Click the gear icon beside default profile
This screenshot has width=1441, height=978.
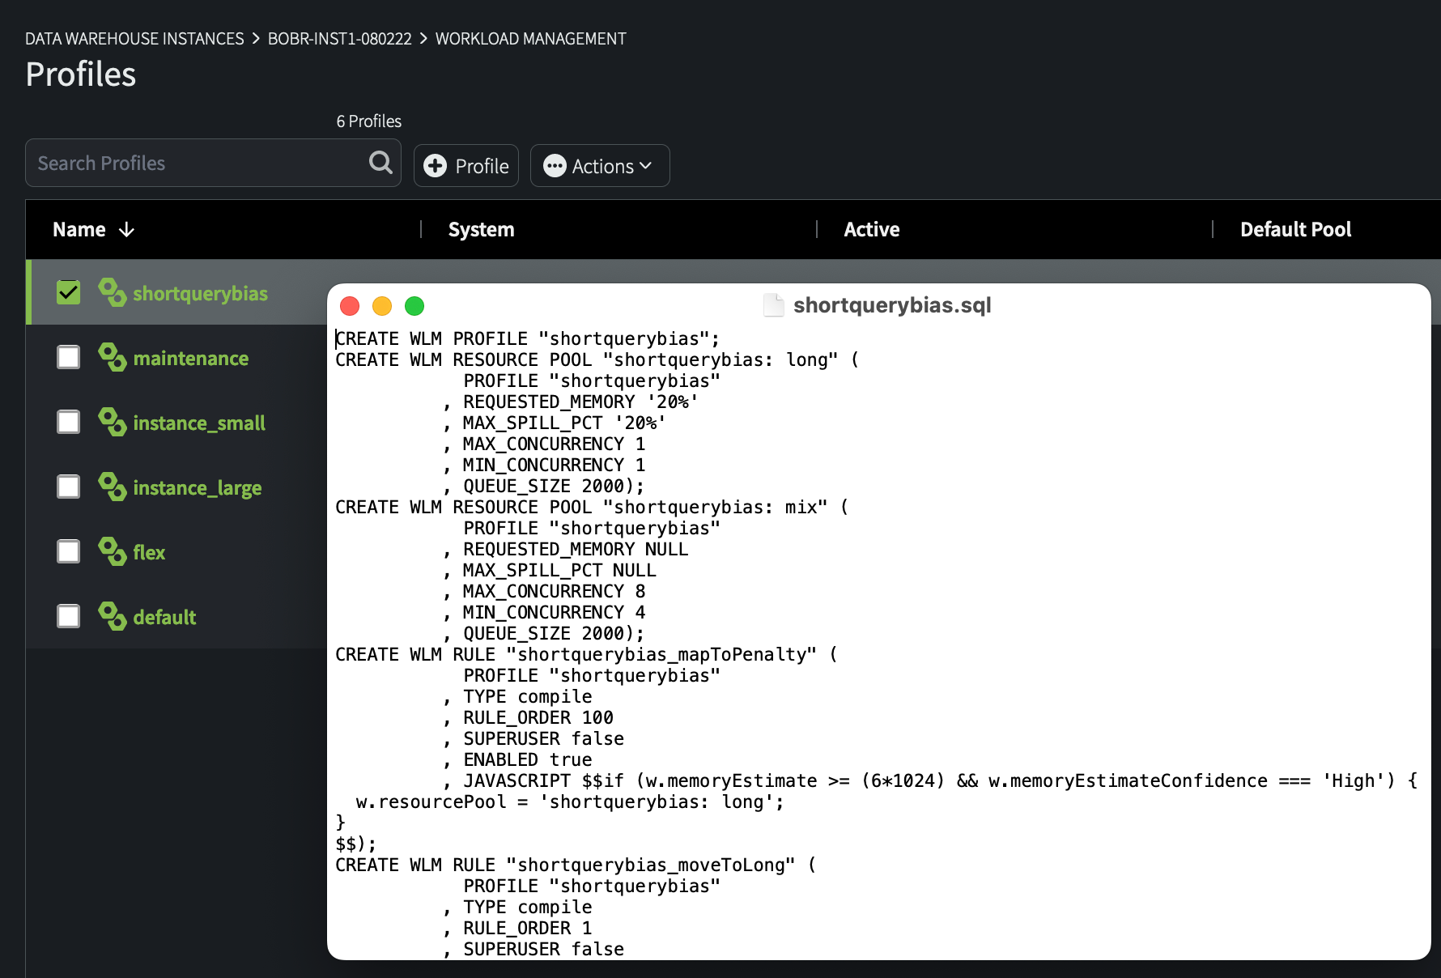(112, 616)
